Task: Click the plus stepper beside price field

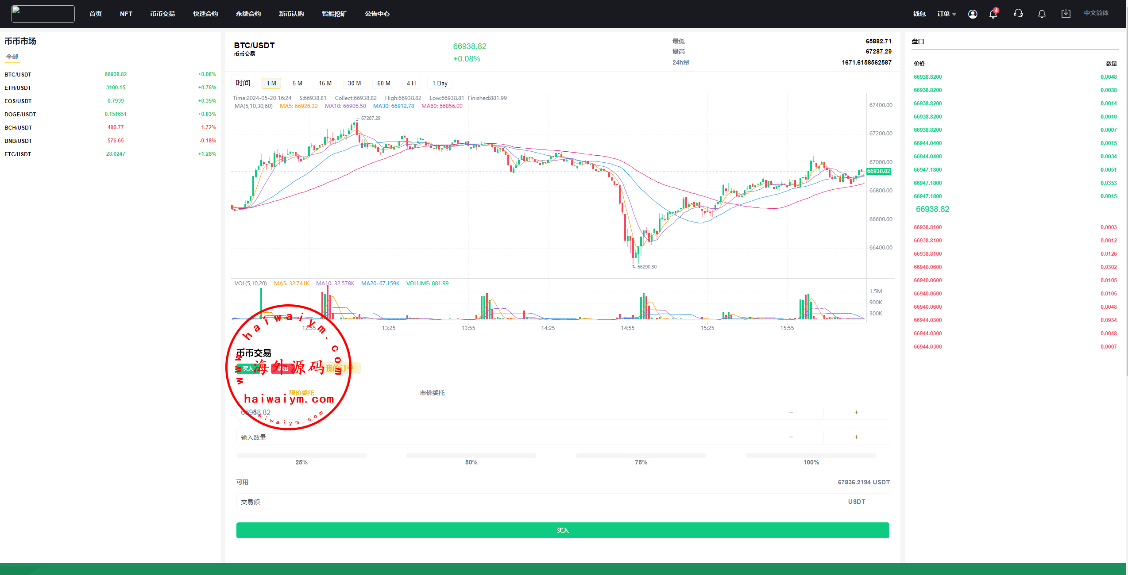Action: (x=856, y=412)
